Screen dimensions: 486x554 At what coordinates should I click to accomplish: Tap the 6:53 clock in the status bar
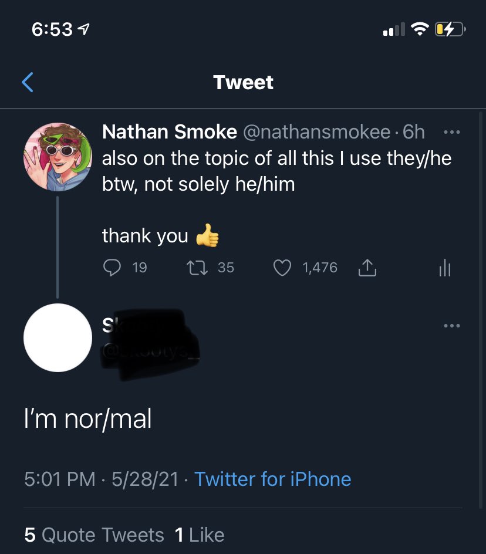click(x=53, y=29)
